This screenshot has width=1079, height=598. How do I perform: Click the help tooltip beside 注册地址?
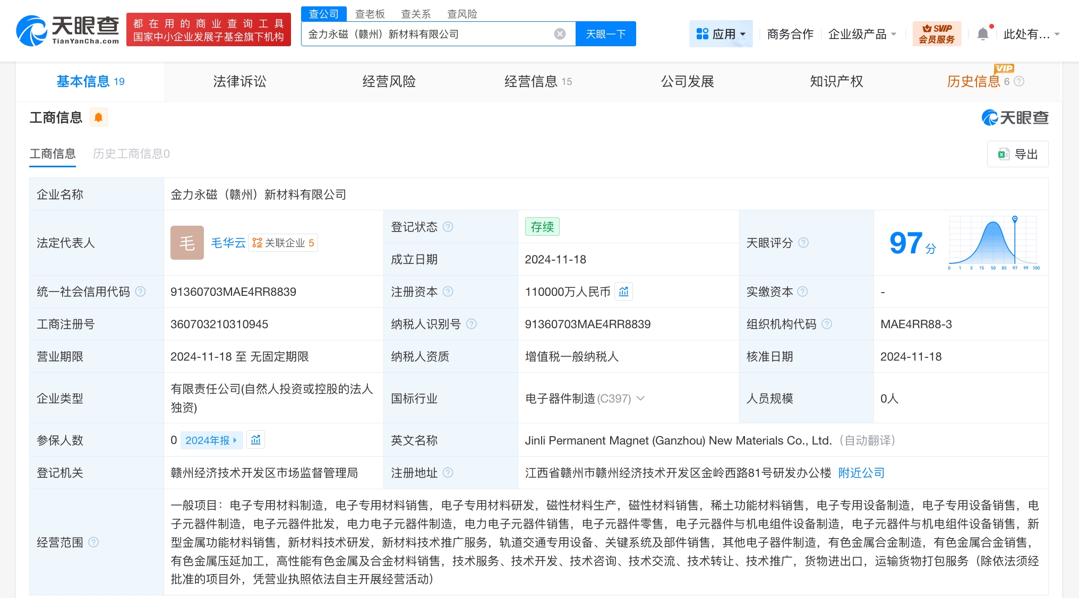pyautogui.click(x=449, y=473)
